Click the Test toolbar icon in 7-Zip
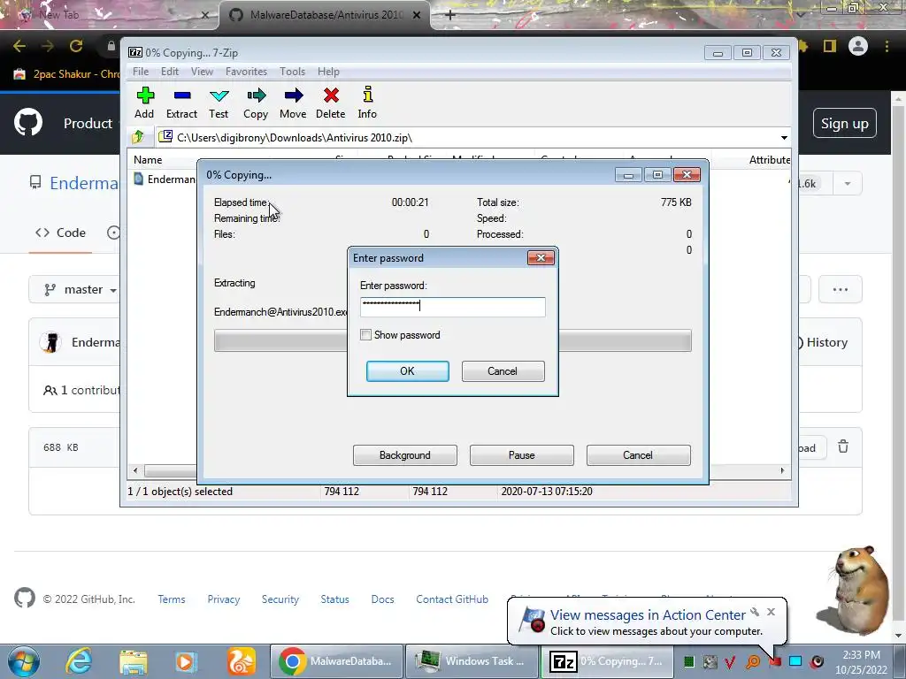 click(x=219, y=103)
